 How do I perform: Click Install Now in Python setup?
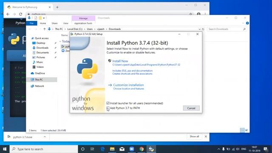click(x=120, y=61)
